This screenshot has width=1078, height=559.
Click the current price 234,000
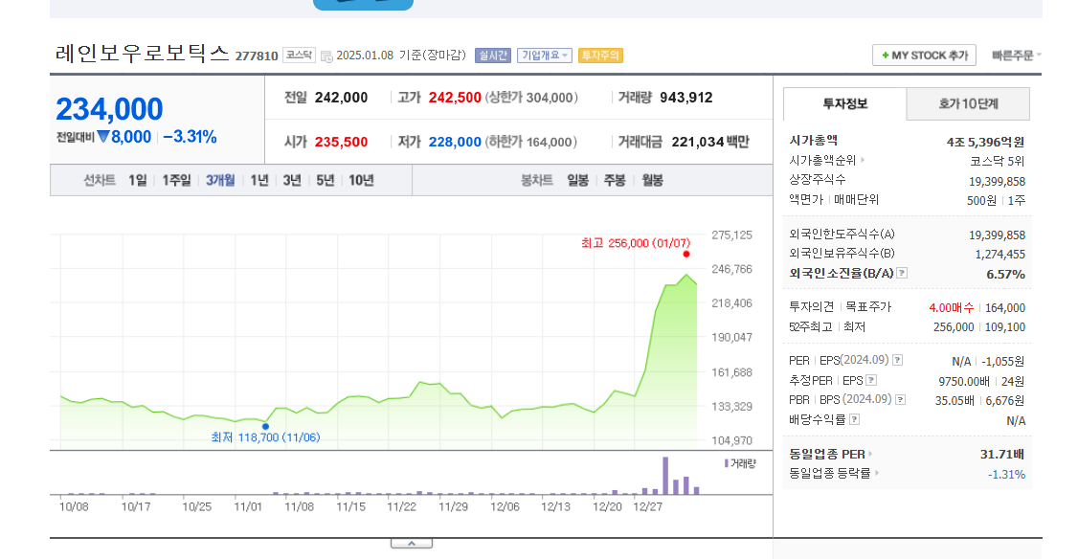click(x=109, y=108)
